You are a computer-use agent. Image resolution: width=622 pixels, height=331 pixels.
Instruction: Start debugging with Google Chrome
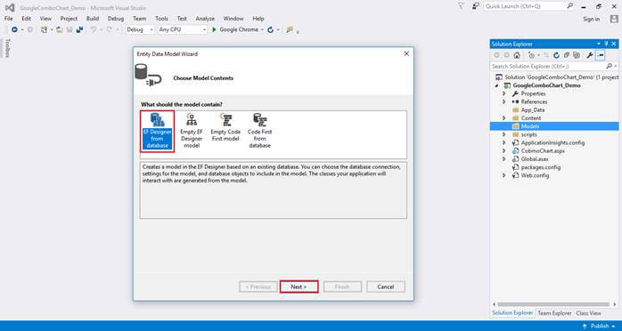pos(235,29)
